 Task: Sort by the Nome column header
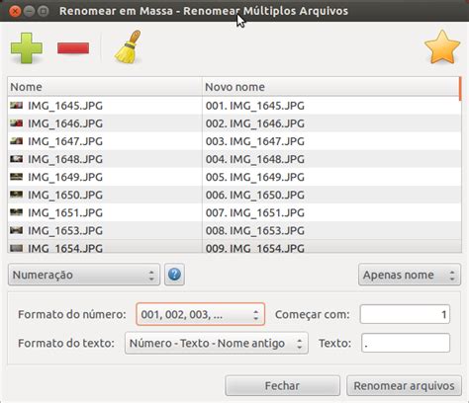click(105, 87)
